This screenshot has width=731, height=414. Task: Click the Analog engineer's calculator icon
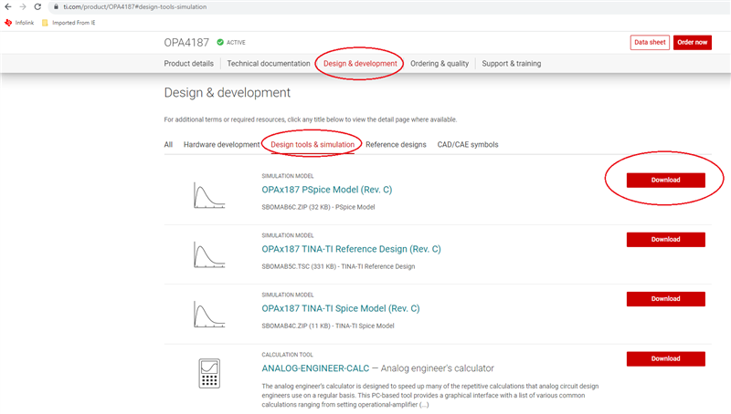click(x=209, y=373)
